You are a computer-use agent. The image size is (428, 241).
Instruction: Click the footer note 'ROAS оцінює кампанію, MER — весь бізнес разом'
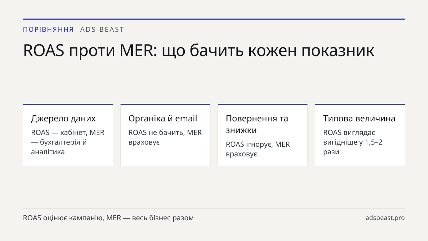108,218
